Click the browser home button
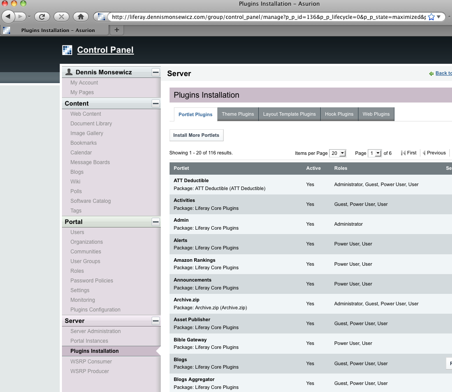The width and height of the screenshot is (452, 392). point(81,17)
